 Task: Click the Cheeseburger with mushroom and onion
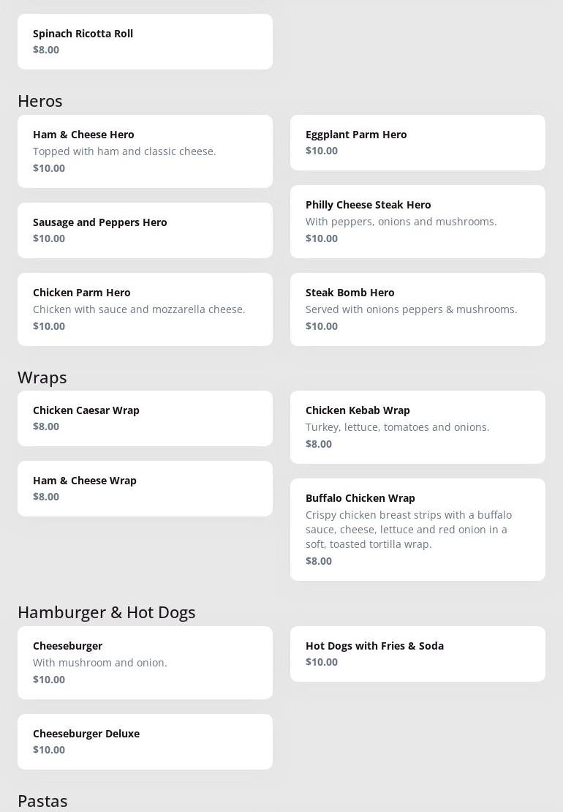pyautogui.click(x=145, y=662)
